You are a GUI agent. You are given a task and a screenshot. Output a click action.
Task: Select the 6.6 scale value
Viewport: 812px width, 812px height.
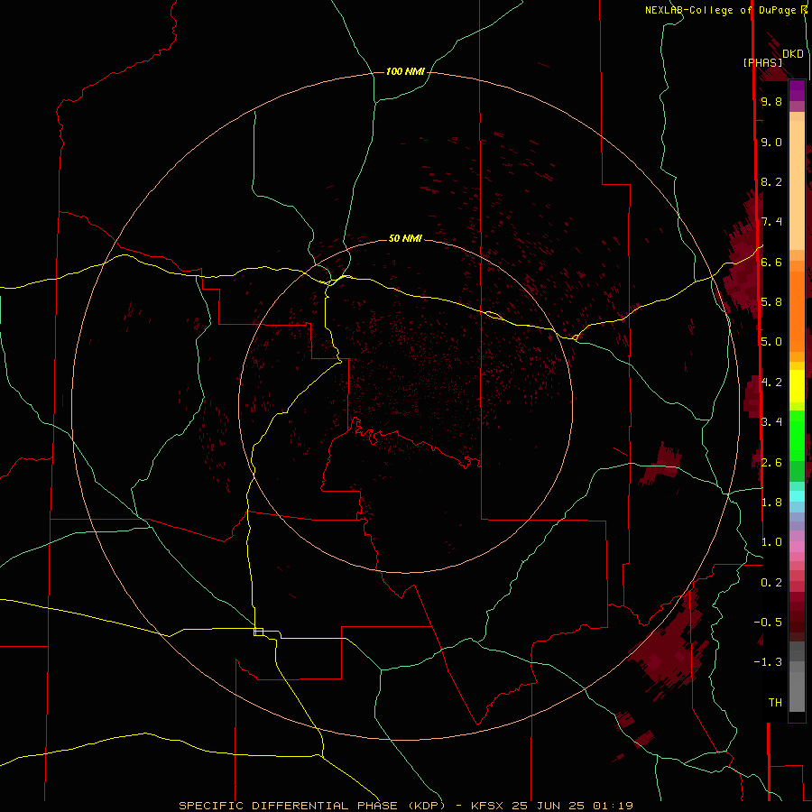tap(771, 262)
